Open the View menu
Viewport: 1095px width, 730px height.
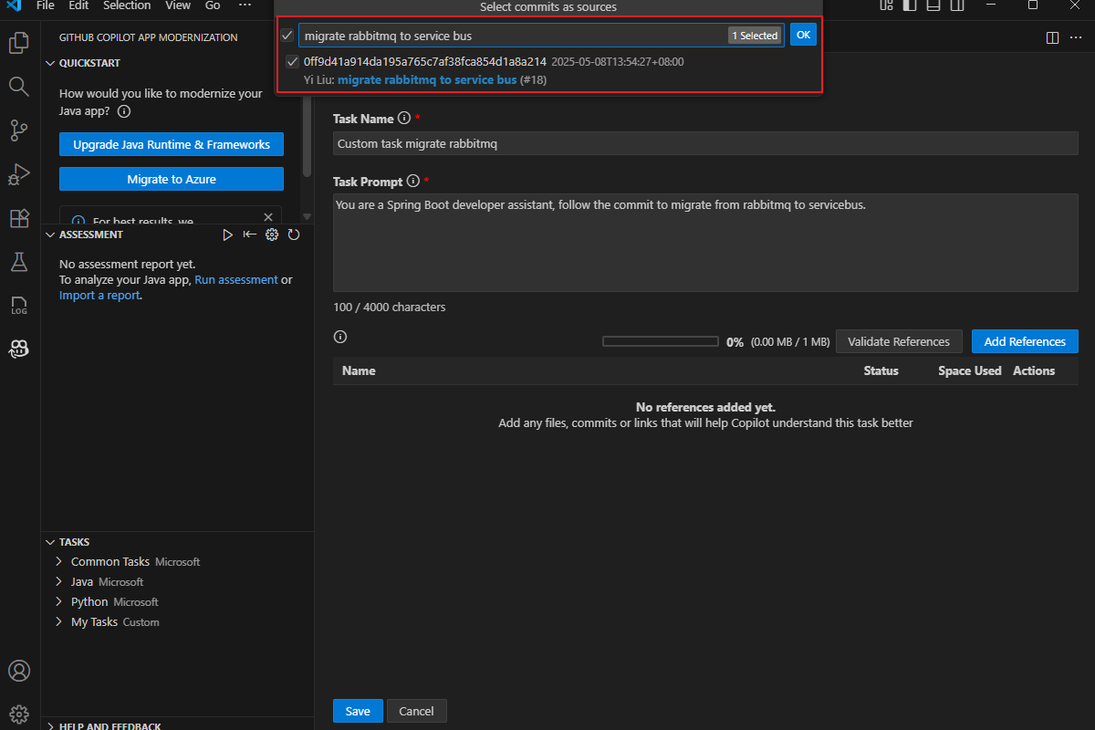pos(178,5)
